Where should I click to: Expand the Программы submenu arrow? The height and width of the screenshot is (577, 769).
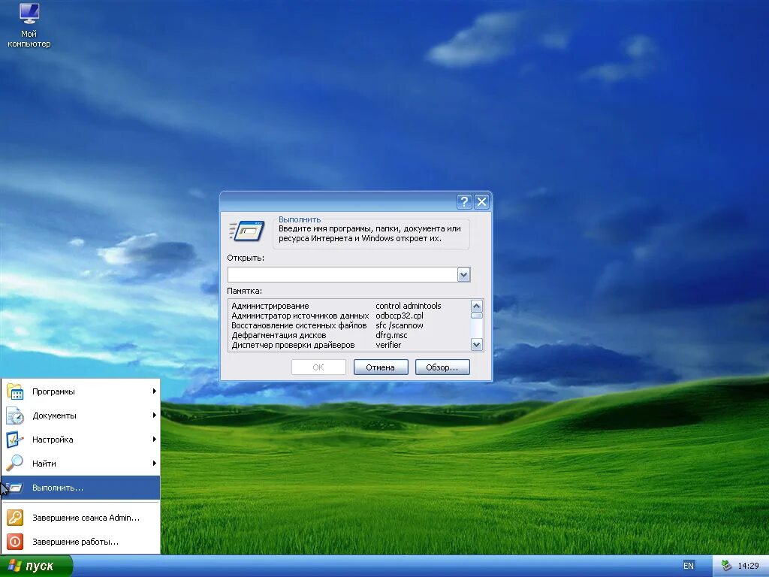point(154,391)
